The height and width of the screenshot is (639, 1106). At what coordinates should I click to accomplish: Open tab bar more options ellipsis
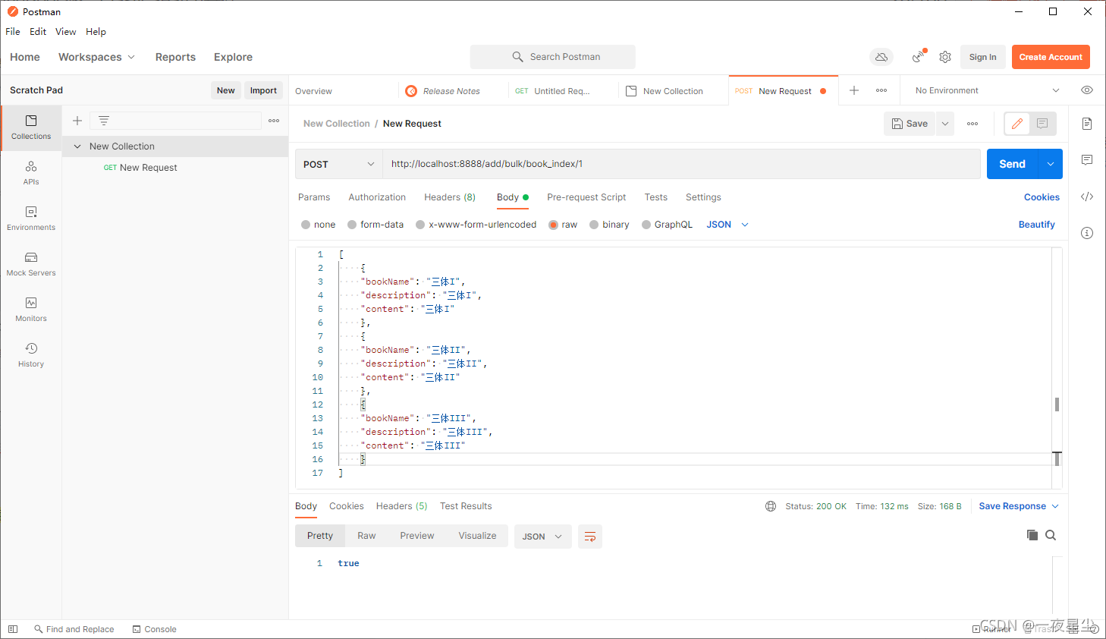[881, 90]
